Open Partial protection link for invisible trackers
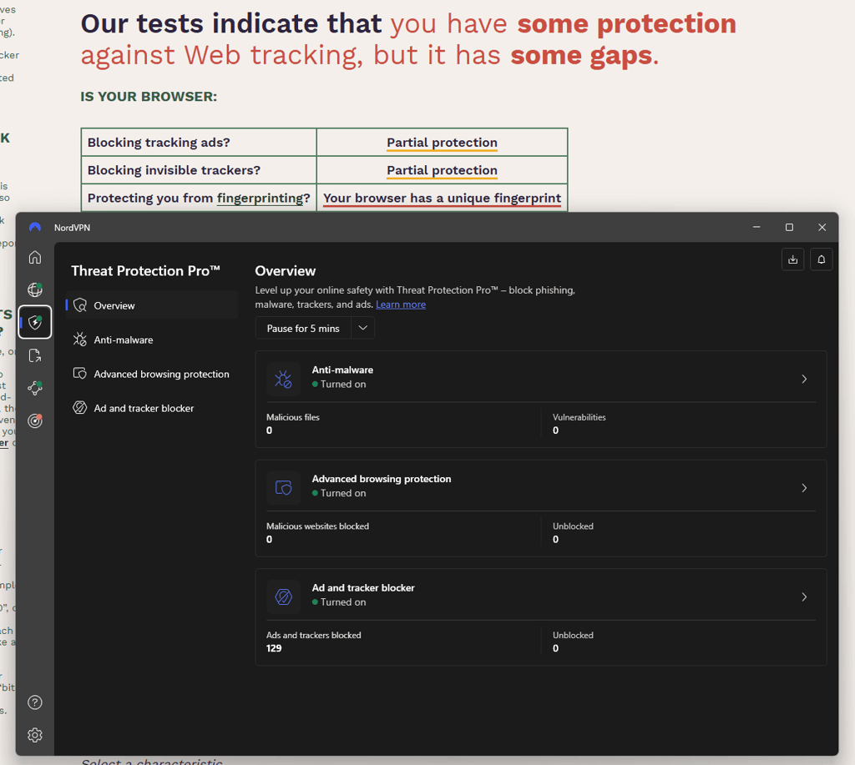 click(443, 170)
